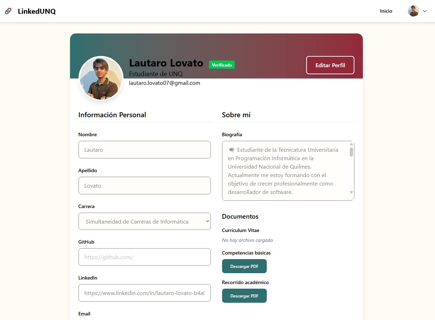Click the Biografía scrollbar down arrow
Image resolution: width=435 pixels, height=320 pixels.
pyautogui.click(x=351, y=192)
